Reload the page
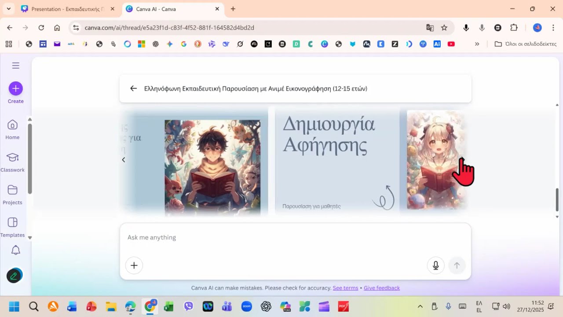 pyautogui.click(x=41, y=28)
